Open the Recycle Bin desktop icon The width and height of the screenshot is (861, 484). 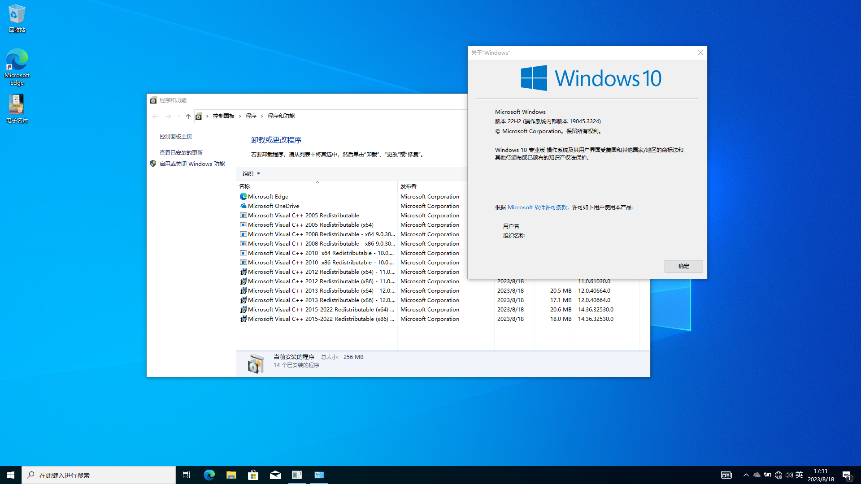coord(17,18)
